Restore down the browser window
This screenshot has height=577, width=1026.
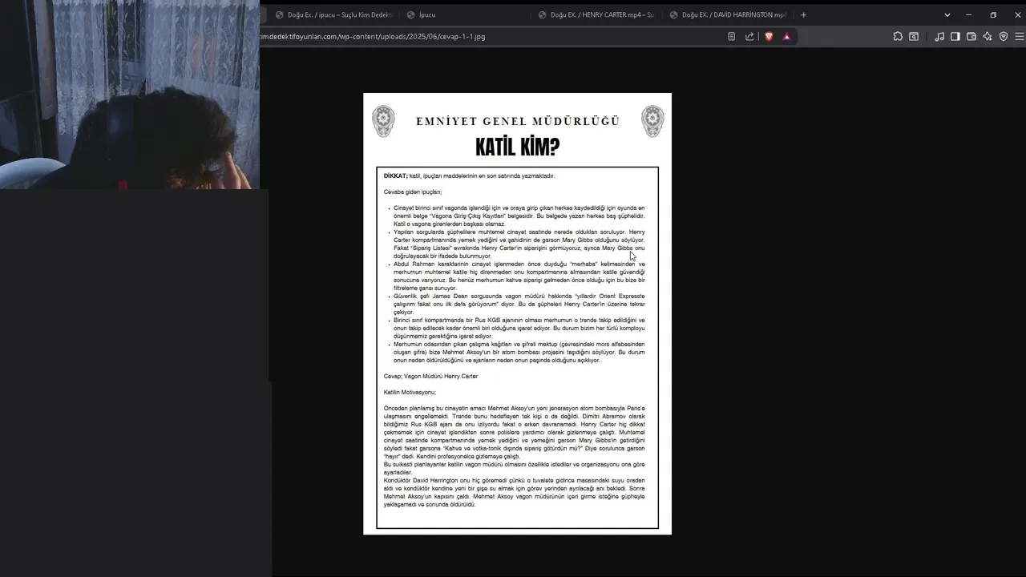pos(993,14)
